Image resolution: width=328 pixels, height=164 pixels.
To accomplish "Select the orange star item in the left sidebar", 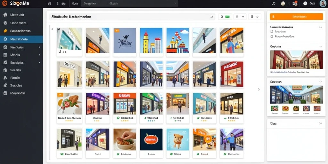I will 5,31.
